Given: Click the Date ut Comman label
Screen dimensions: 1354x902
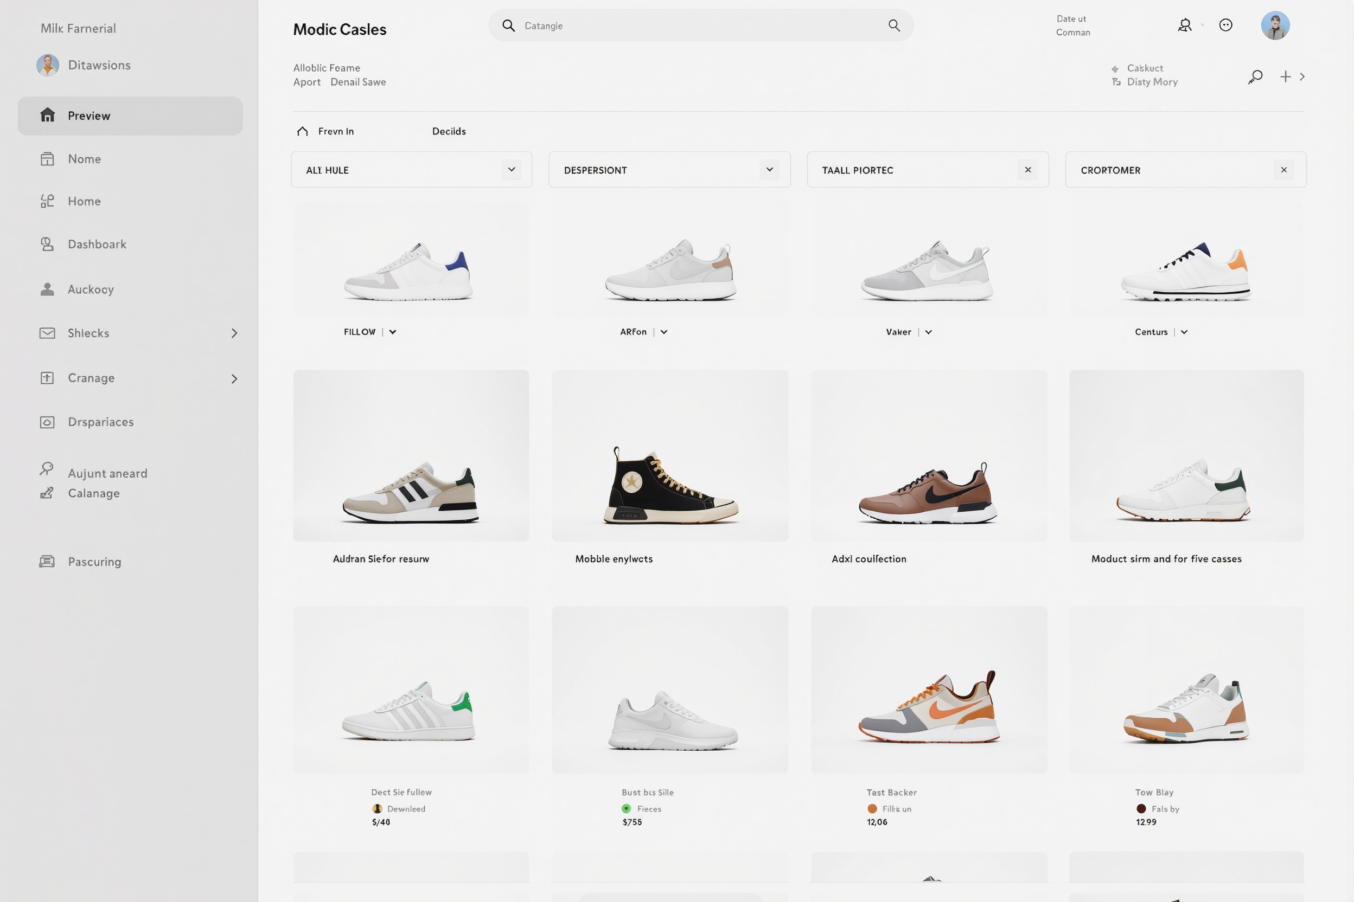Looking at the screenshot, I should click(1073, 25).
